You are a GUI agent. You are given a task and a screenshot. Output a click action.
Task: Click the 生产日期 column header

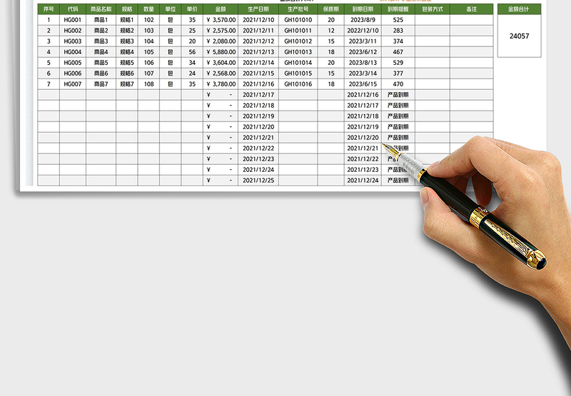point(258,9)
